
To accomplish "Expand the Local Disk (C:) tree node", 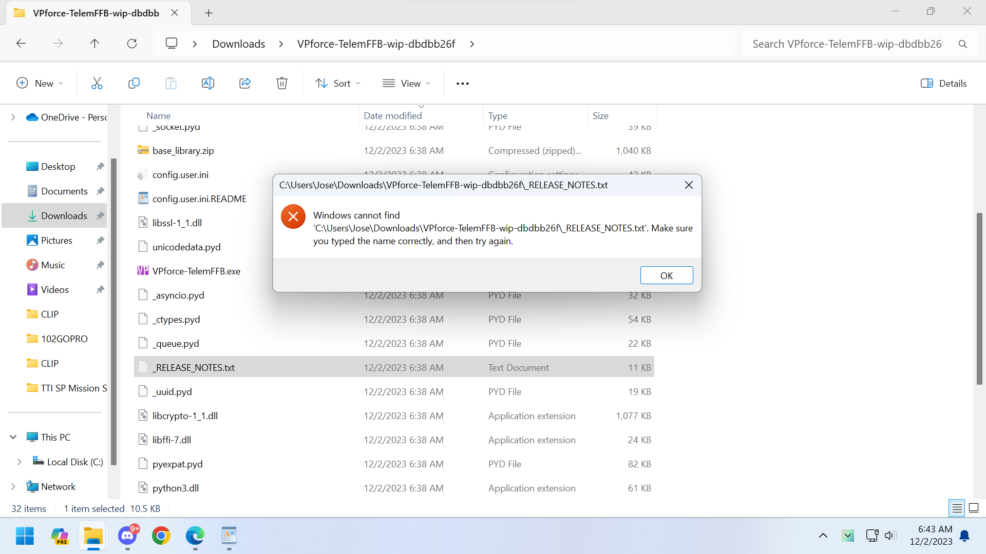I will (19, 462).
